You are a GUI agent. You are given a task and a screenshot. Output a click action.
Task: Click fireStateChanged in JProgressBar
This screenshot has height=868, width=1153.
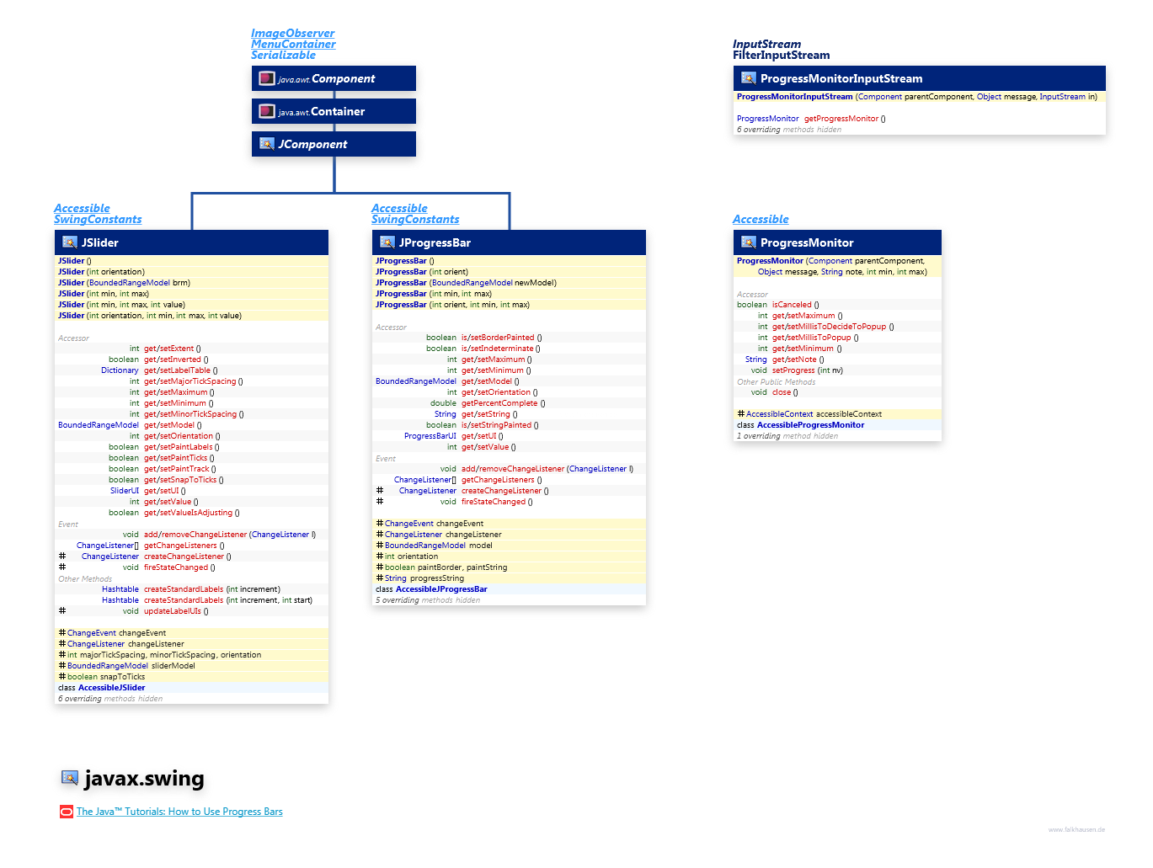pyautogui.click(x=494, y=502)
